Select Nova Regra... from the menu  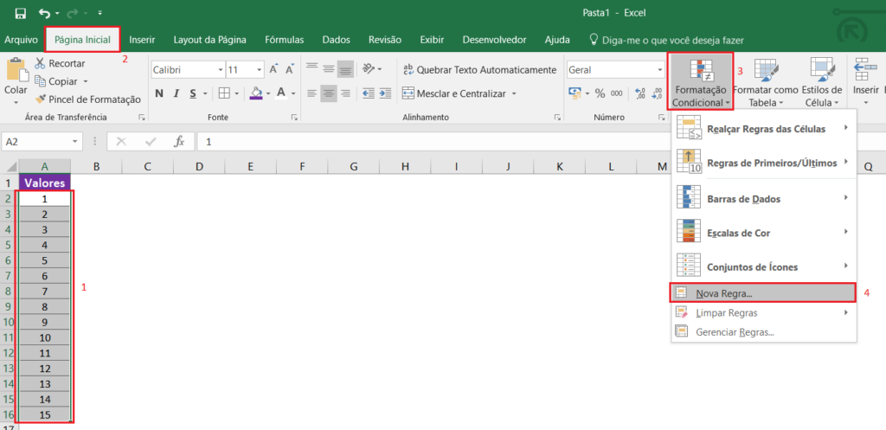[x=724, y=293]
